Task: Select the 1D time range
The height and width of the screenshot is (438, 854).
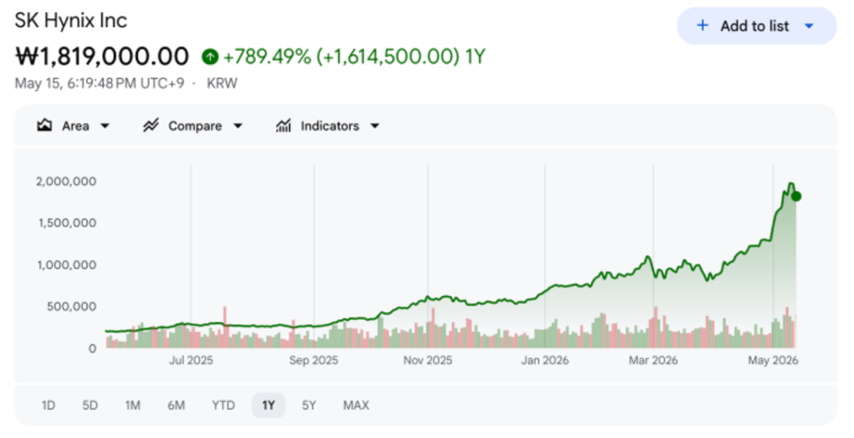Action: (x=48, y=405)
